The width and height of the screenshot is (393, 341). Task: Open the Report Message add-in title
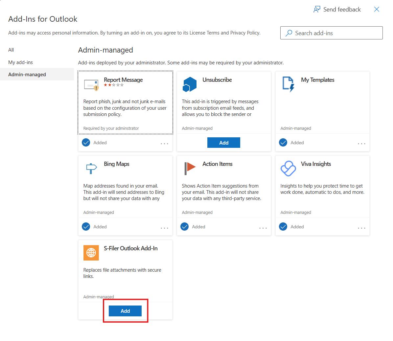click(x=123, y=80)
